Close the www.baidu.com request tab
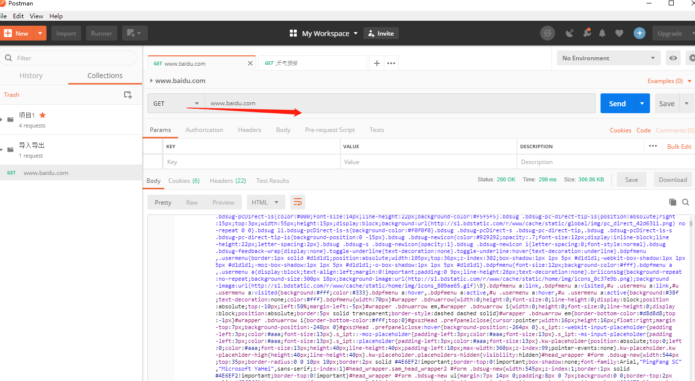This screenshot has width=695, height=381. pyautogui.click(x=250, y=63)
